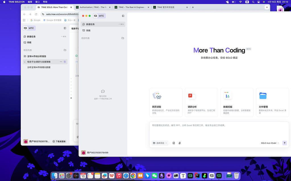Click 新建任务 in the Chrome window sidebar
The width and height of the screenshot is (291, 181).
click(45, 36)
